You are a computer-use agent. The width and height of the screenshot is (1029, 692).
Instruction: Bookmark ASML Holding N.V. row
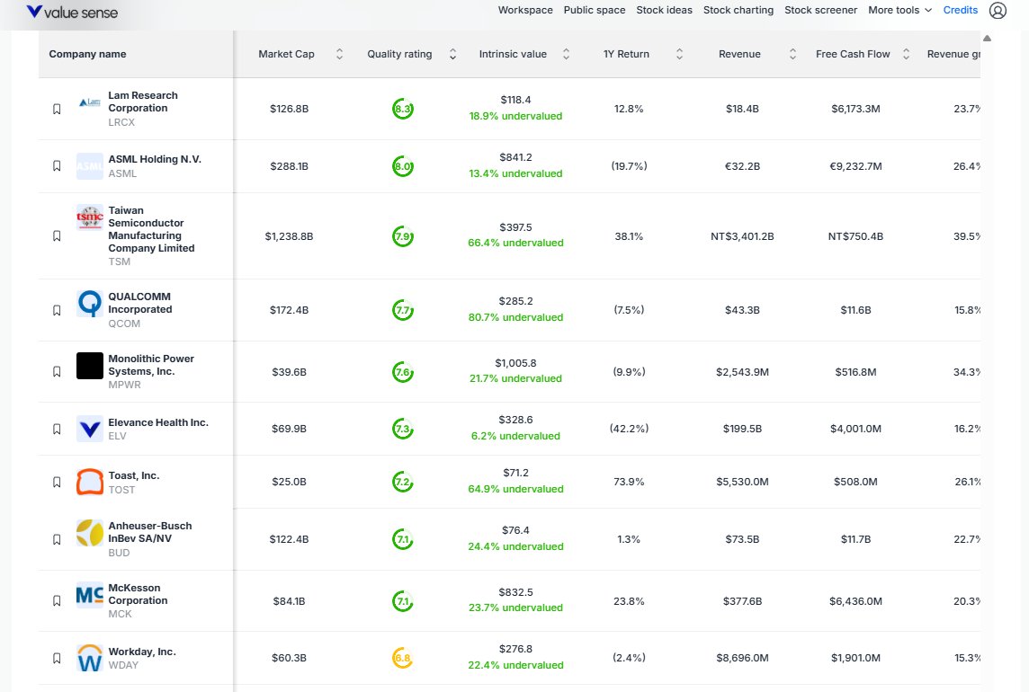tap(57, 166)
